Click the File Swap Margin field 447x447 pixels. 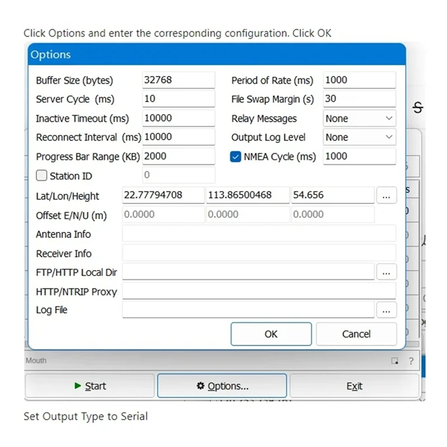(x=359, y=99)
